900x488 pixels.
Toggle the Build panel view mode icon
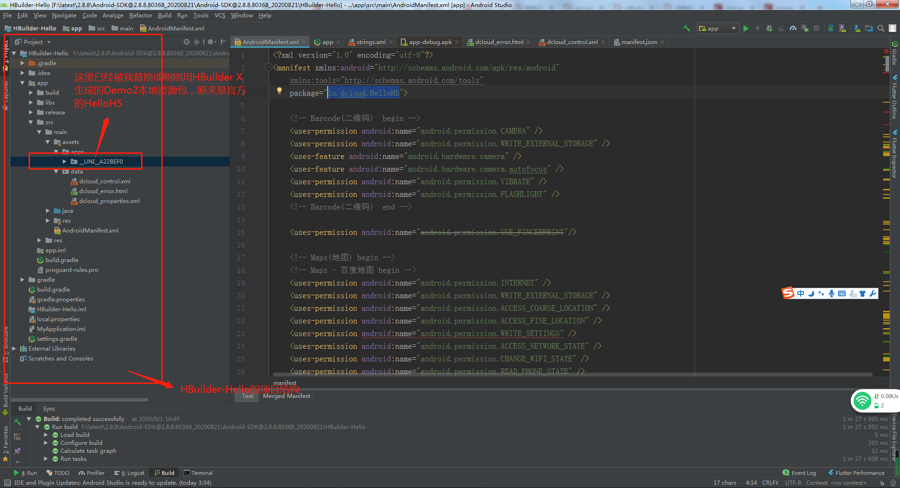click(17, 436)
